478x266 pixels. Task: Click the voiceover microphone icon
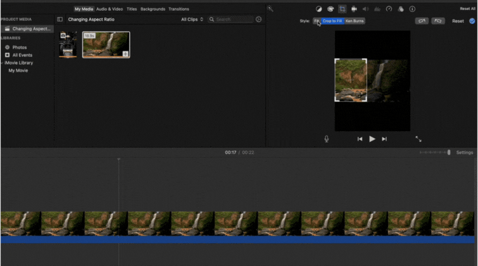point(327,139)
